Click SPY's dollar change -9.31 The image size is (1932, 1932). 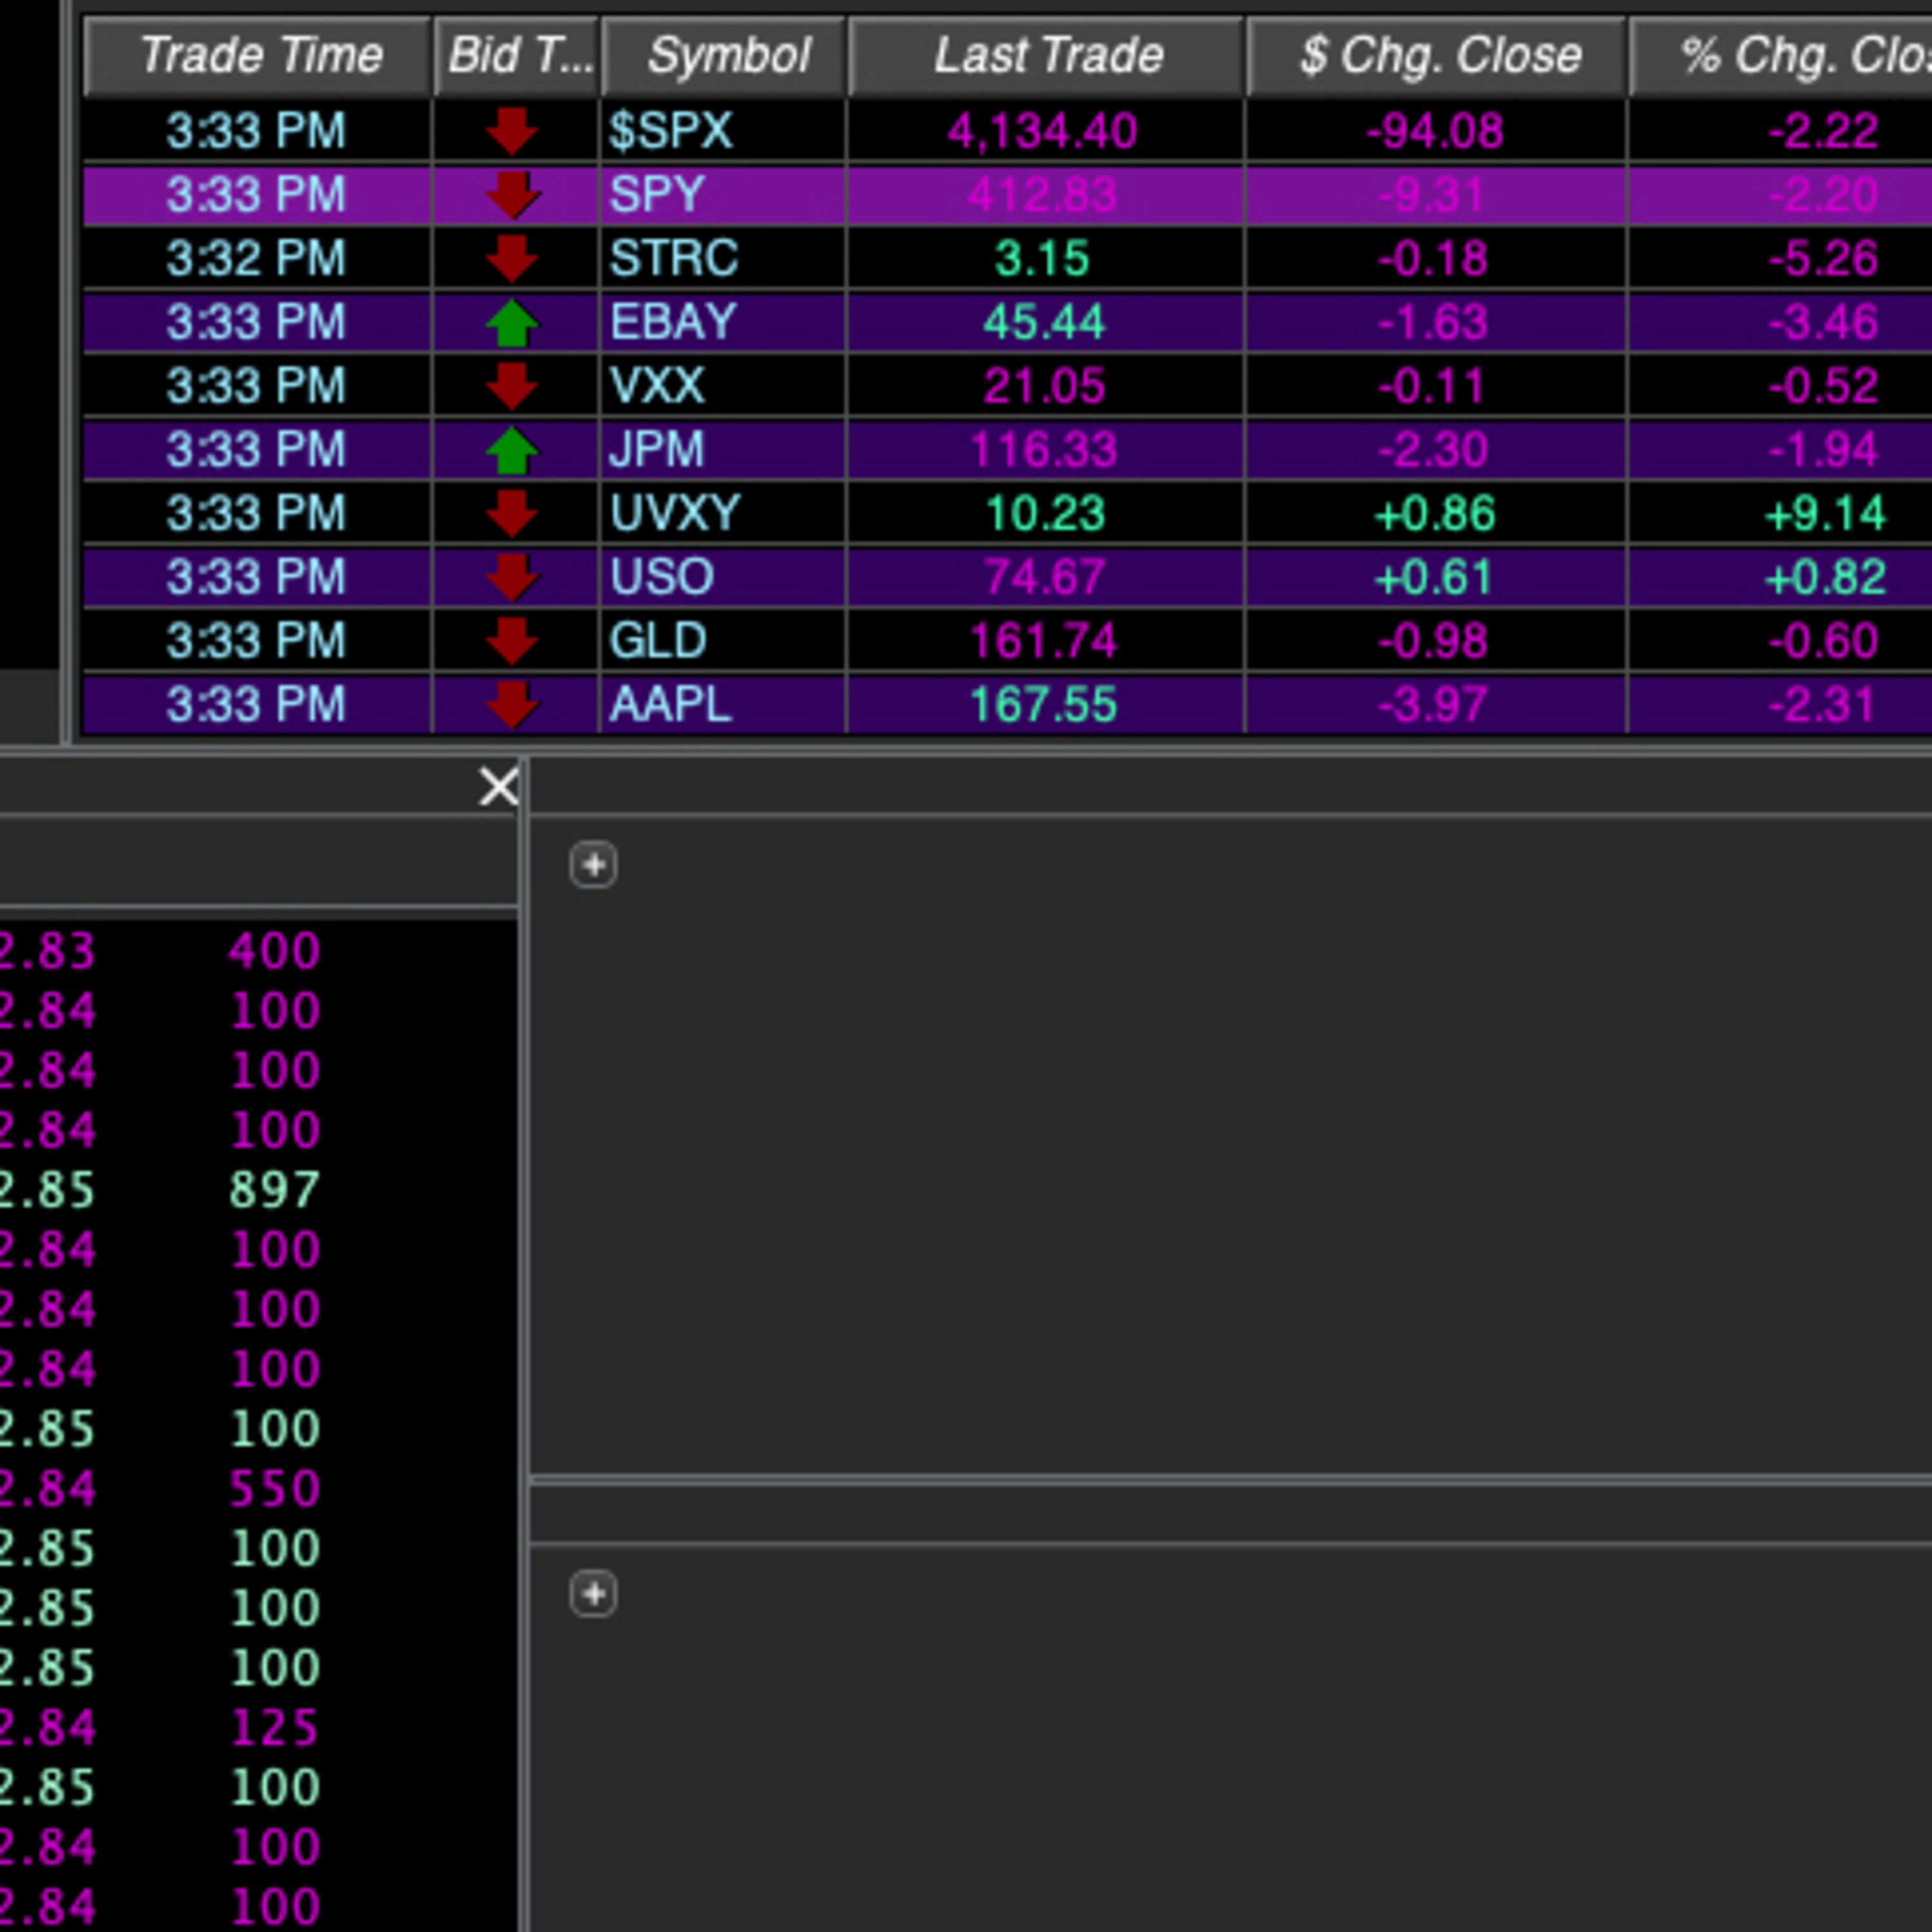pos(1431,195)
